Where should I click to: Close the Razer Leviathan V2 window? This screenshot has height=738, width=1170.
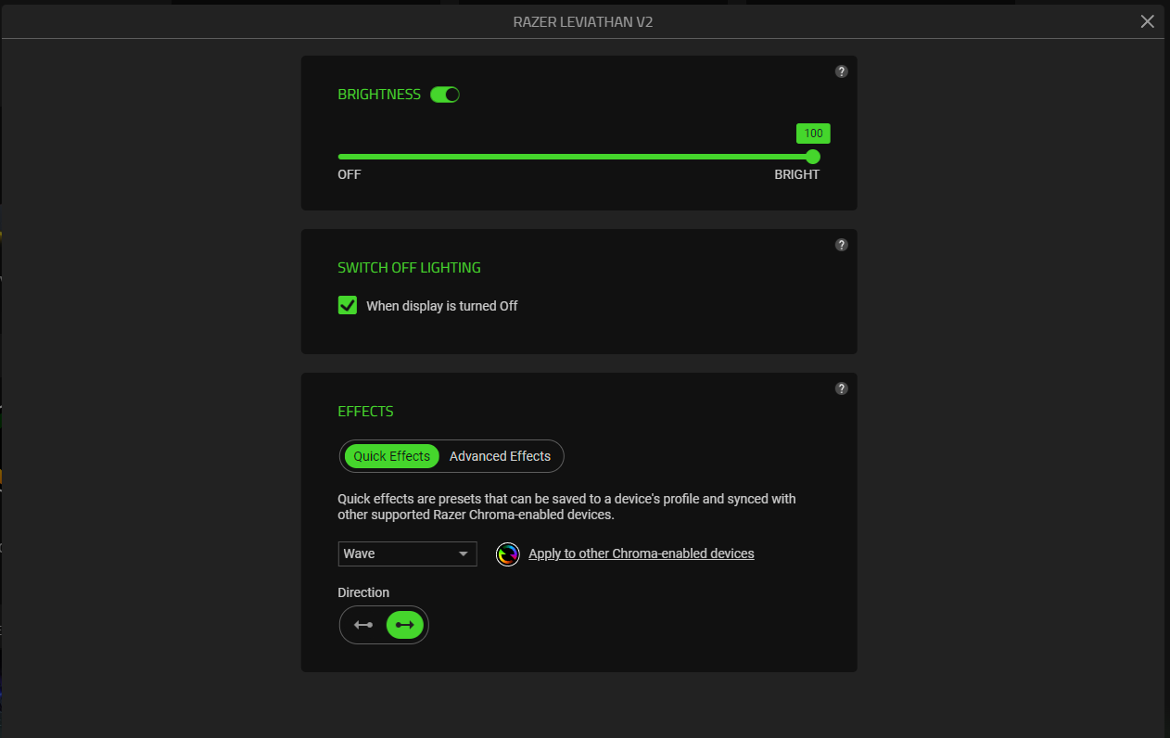point(1148,21)
